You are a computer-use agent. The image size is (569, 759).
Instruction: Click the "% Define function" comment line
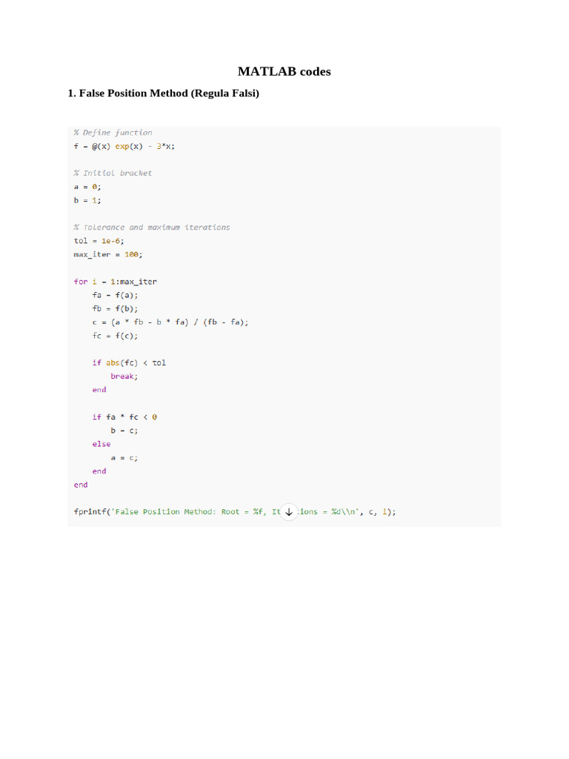[113, 133]
